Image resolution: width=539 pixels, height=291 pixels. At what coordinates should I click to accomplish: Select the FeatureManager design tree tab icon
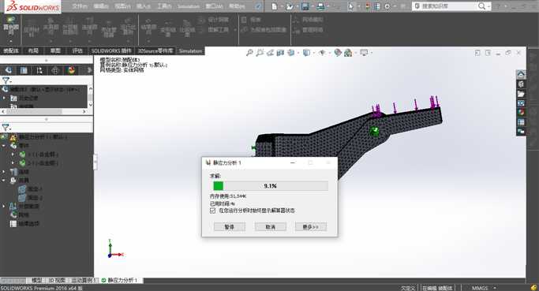8,70
